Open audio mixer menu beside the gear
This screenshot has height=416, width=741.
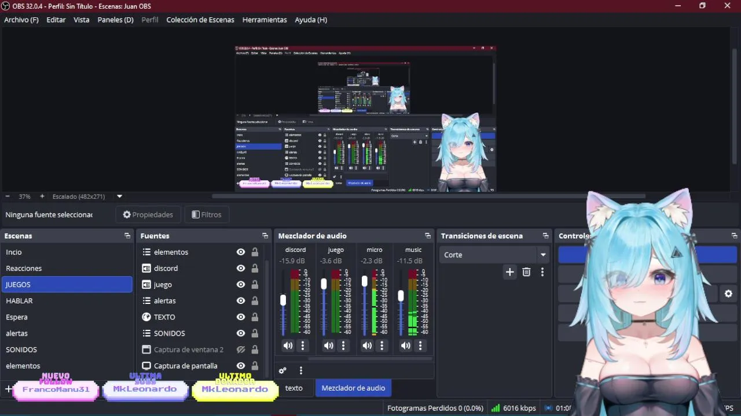[300, 370]
